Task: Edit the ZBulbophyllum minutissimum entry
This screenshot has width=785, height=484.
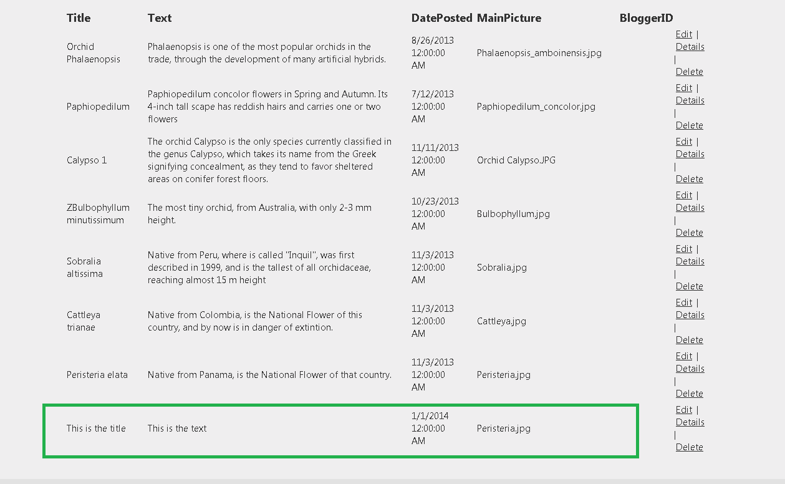Action: point(683,195)
